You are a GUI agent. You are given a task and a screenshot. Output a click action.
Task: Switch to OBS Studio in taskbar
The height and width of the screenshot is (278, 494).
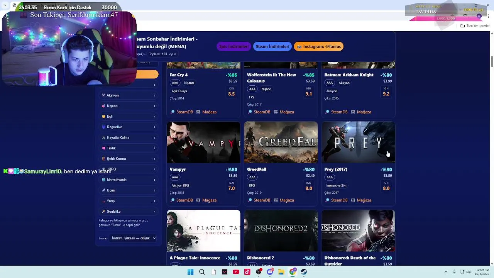click(x=259, y=272)
